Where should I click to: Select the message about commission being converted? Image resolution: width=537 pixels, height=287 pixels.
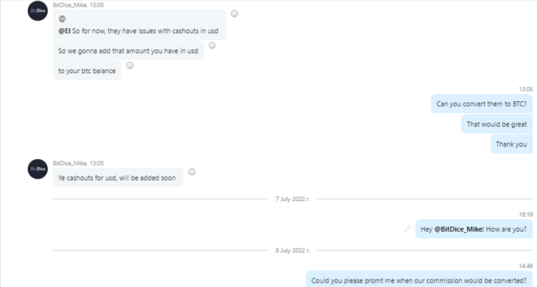click(x=419, y=279)
